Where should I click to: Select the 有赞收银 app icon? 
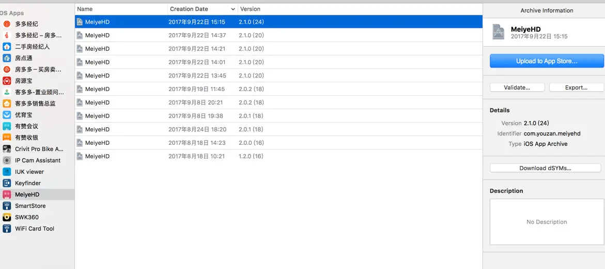(7, 138)
